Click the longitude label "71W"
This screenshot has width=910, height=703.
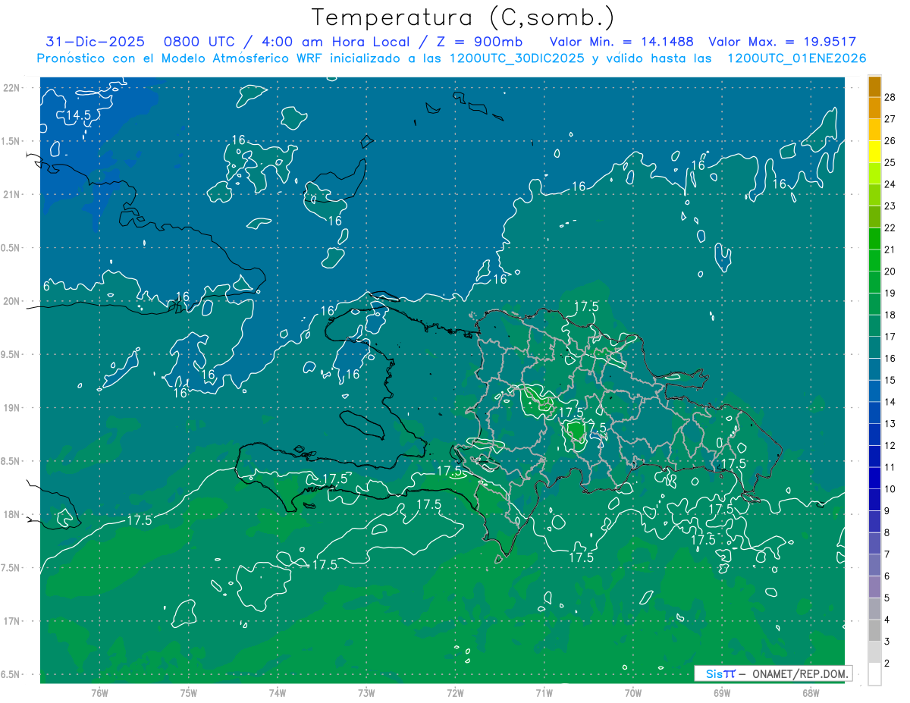[544, 693]
